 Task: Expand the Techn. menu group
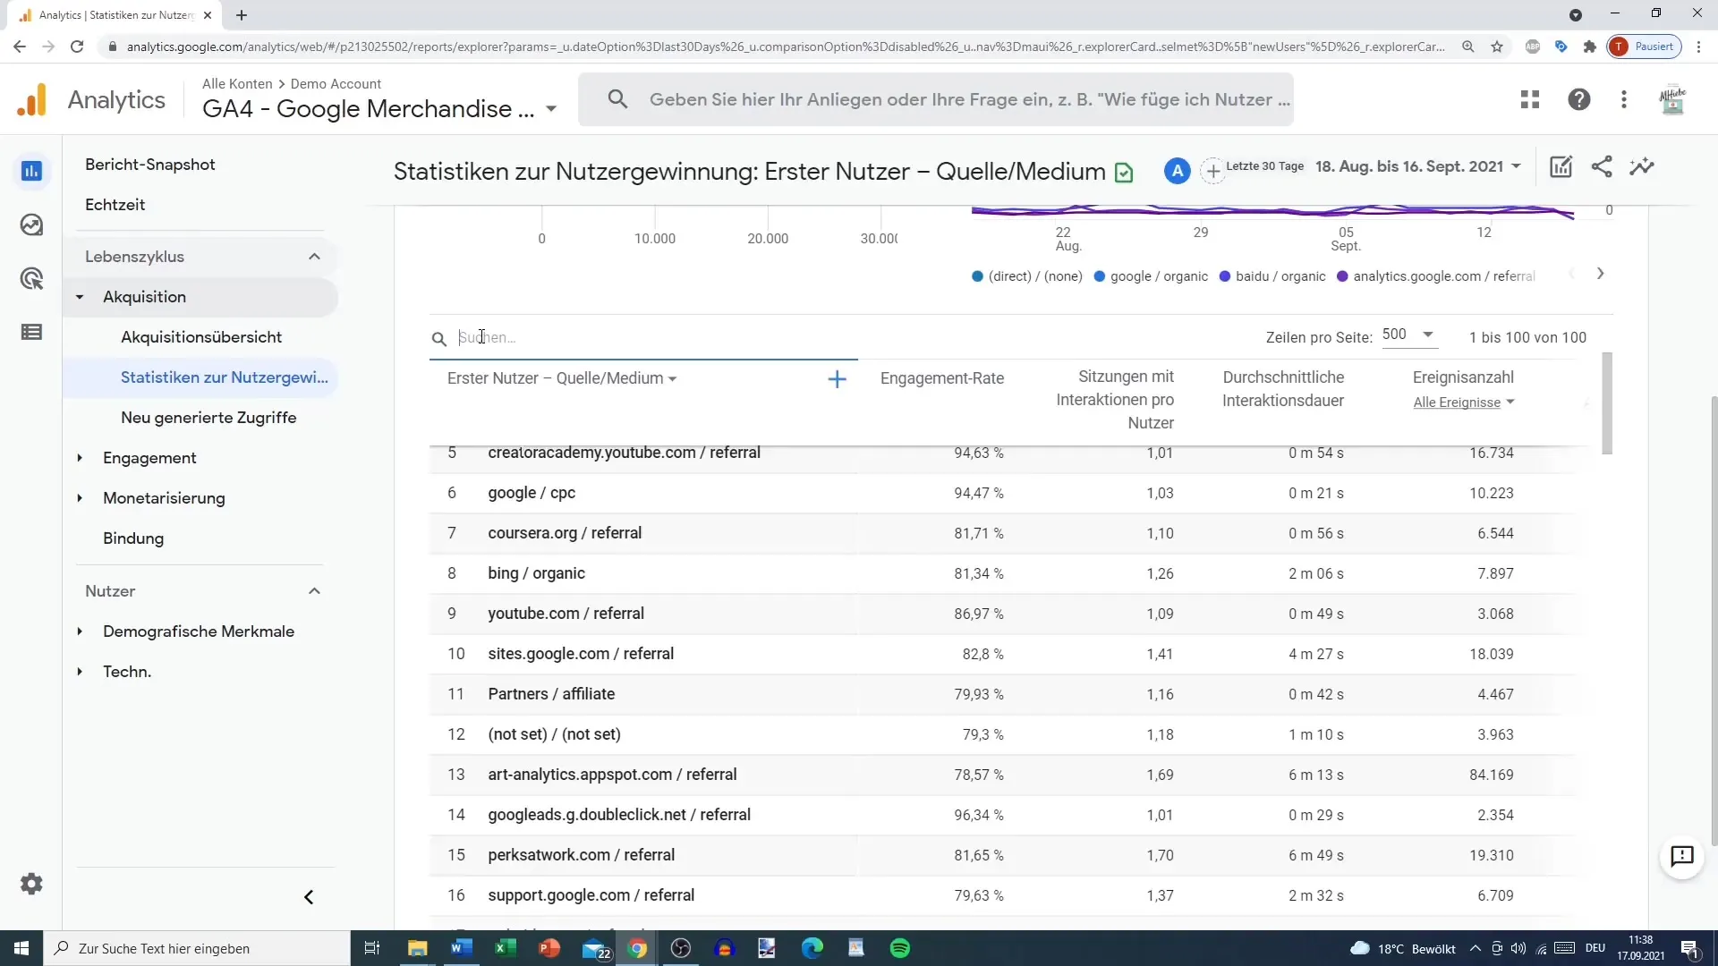80,672
